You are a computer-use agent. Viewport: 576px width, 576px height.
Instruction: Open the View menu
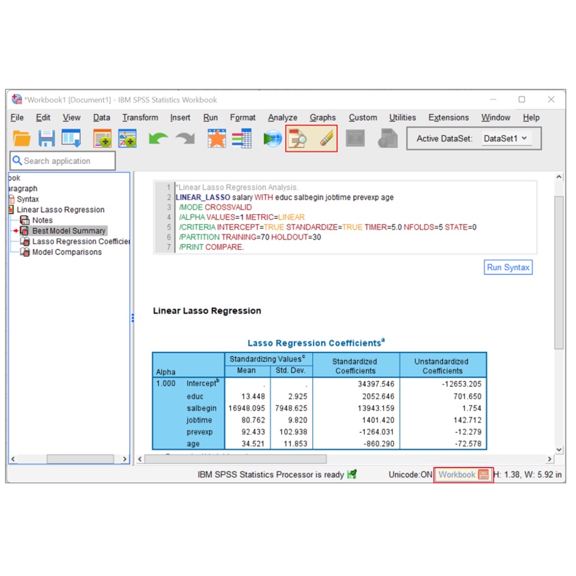(71, 117)
